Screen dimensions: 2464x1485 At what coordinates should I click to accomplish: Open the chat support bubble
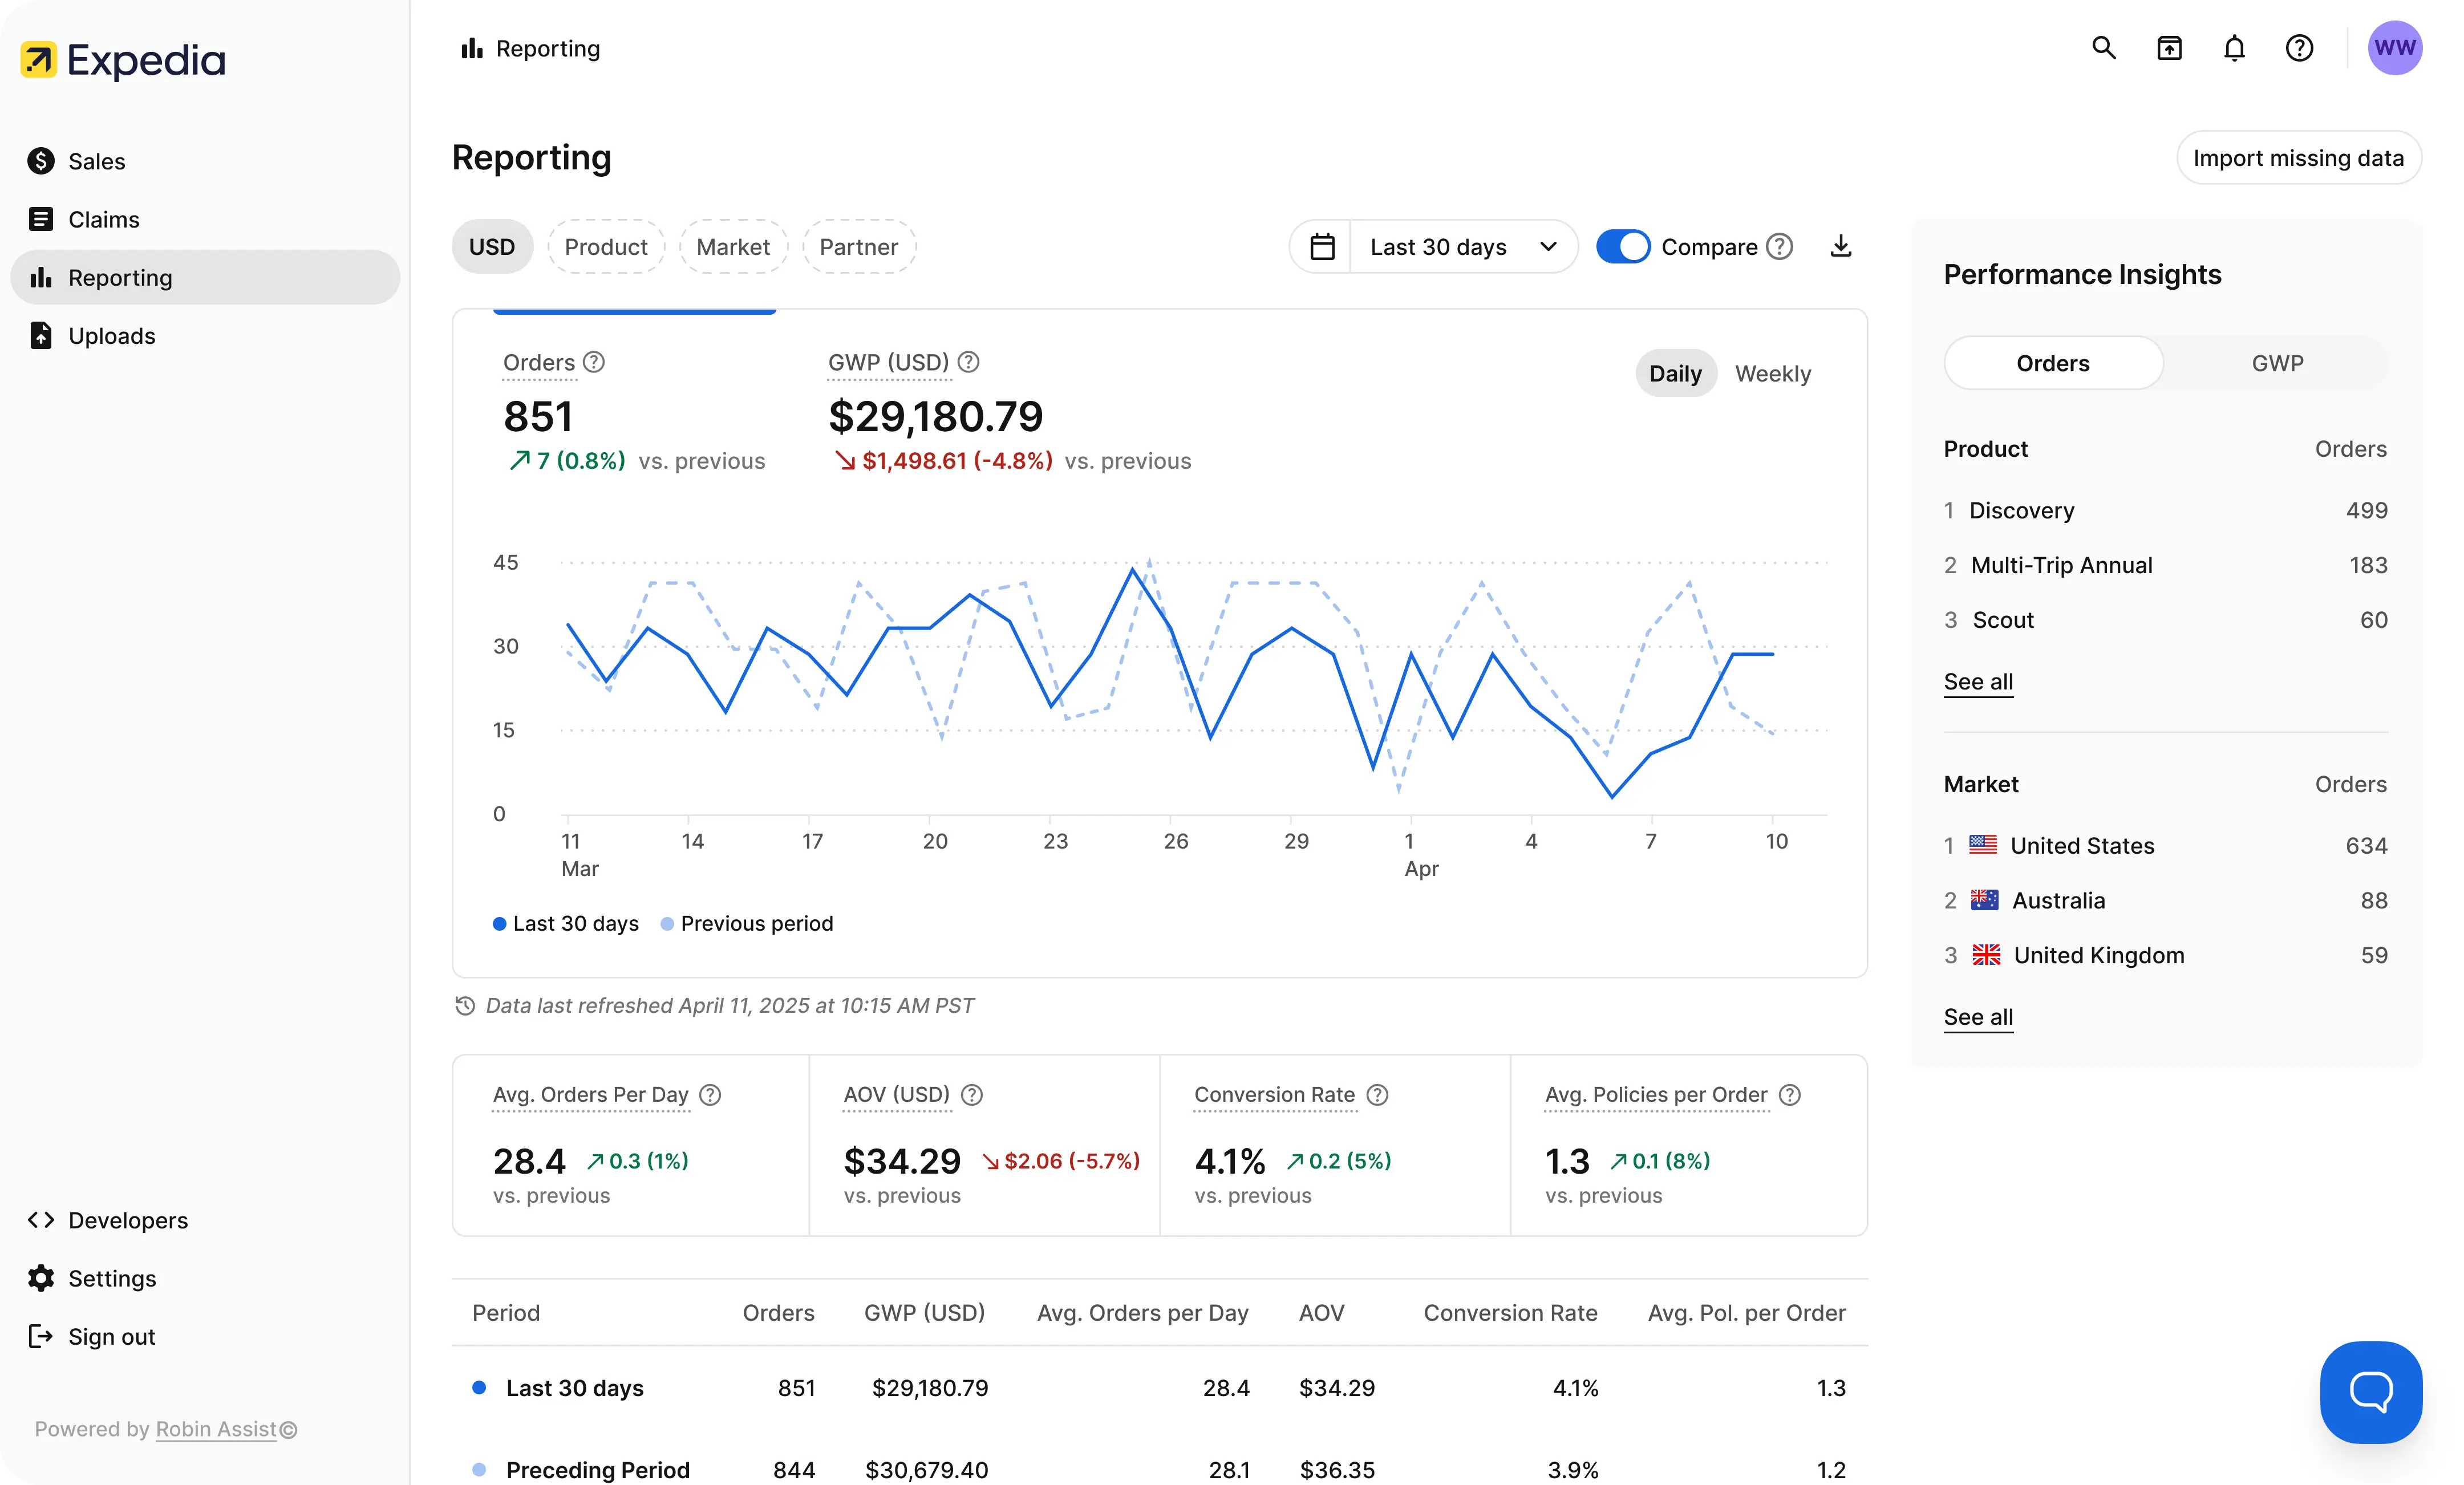(x=2370, y=1391)
